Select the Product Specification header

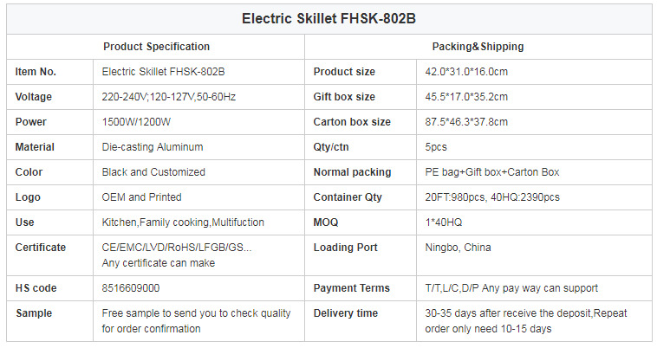156,47
